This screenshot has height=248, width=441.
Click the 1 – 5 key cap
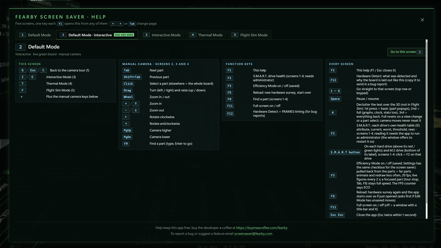click(335, 91)
